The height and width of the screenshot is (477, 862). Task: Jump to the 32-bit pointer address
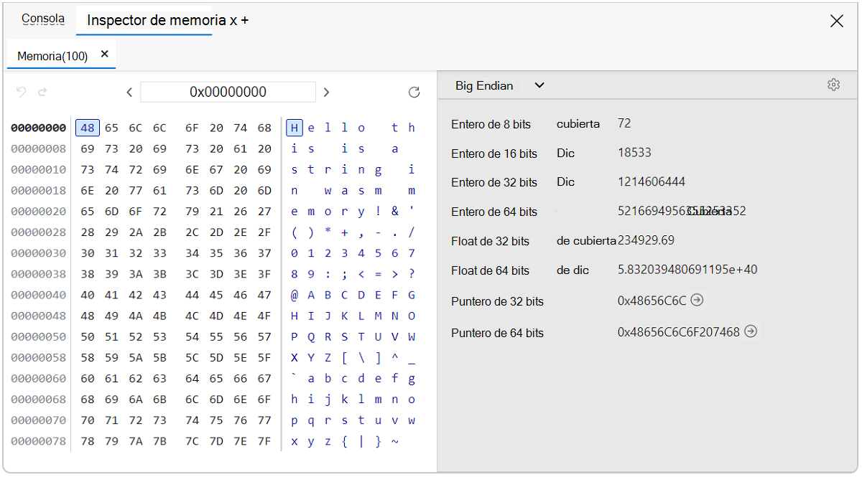click(696, 301)
